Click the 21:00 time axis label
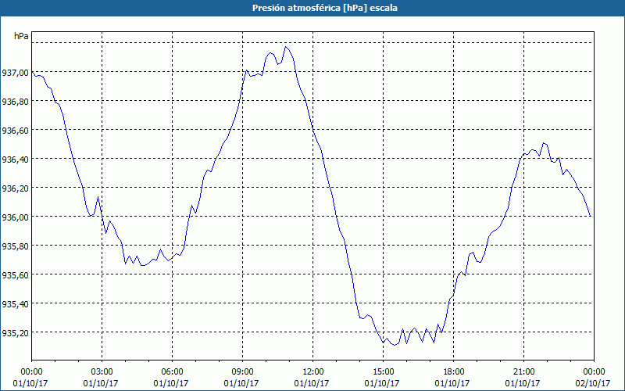The width and height of the screenshot is (625, 391). click(x=523, y=372)
